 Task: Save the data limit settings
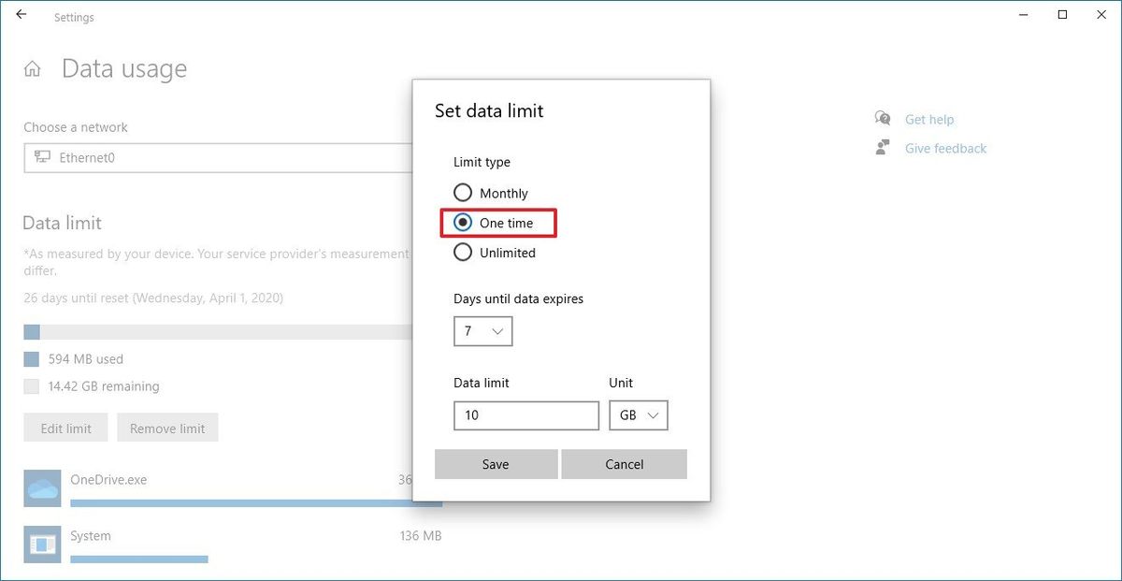(x=496, y=463)
